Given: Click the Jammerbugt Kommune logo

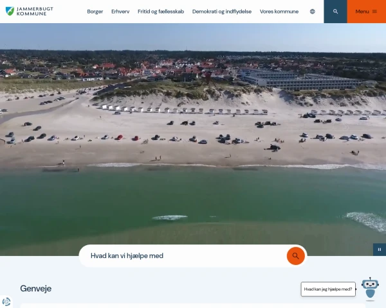Looking at the screenshot, I should click(30, 12).
